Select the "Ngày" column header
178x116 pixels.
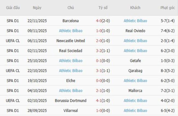click(37, 8)
